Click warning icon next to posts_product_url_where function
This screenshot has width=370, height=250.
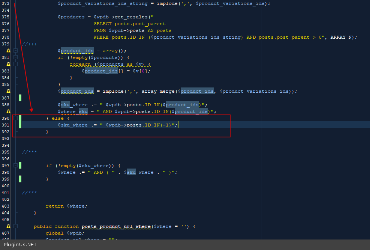[8, 226]
